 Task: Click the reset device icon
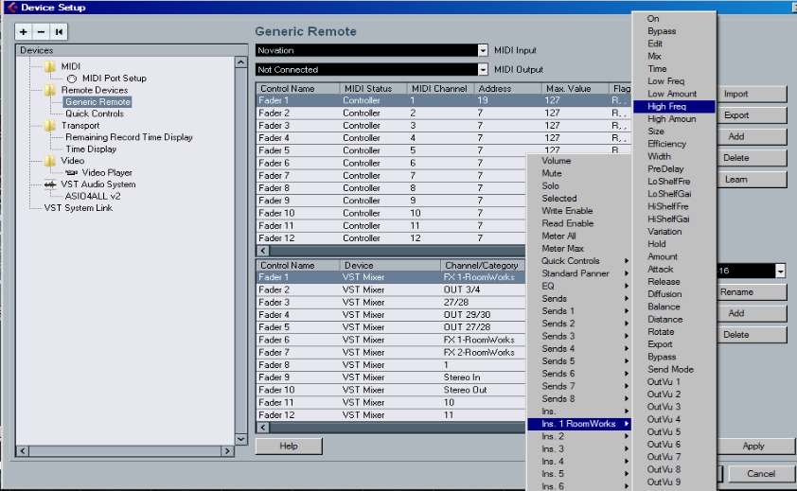click(x=59, y=32)
